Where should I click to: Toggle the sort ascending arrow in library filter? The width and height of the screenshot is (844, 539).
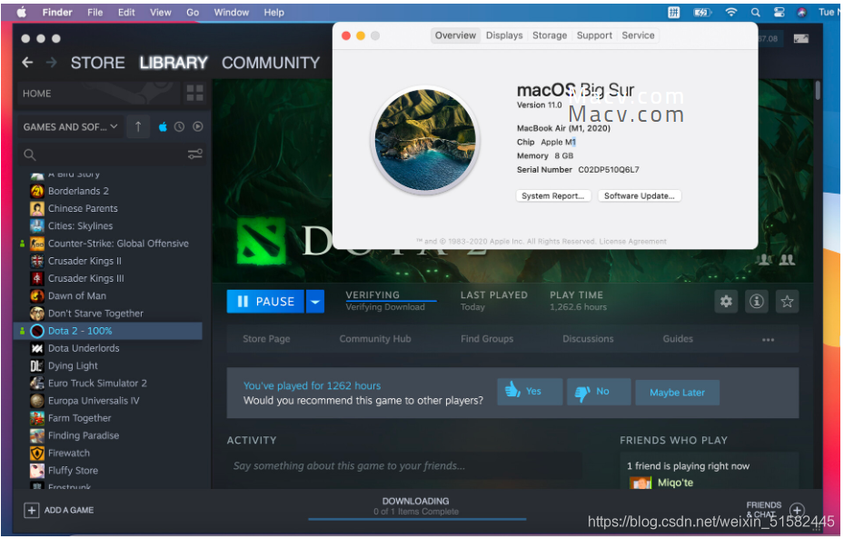(138, 127)
